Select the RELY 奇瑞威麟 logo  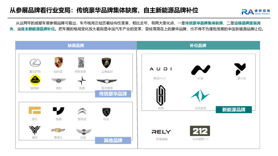(x=161, y=132)
